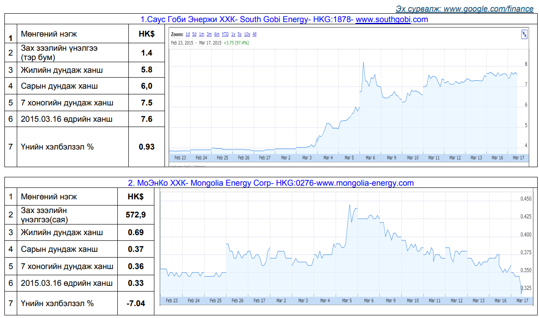Click Mar 5 on Mongolia Energy chart axis
This screenshot has height=318, width=539.
pyautogui.click(x=347, y=300)
